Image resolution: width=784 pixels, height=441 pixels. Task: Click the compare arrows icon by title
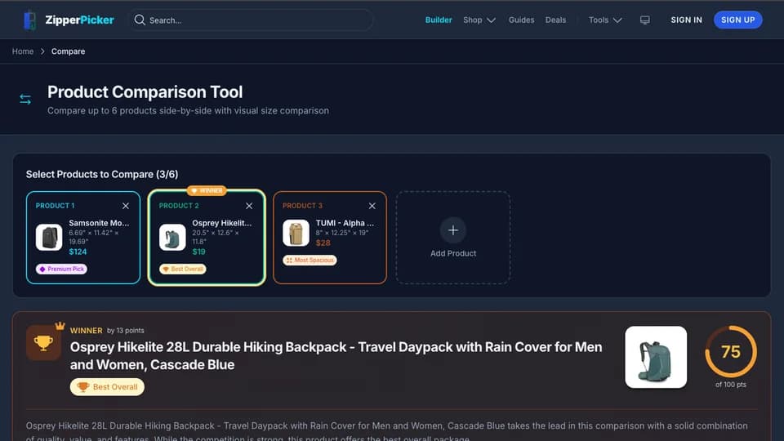(x=25, y=99)
